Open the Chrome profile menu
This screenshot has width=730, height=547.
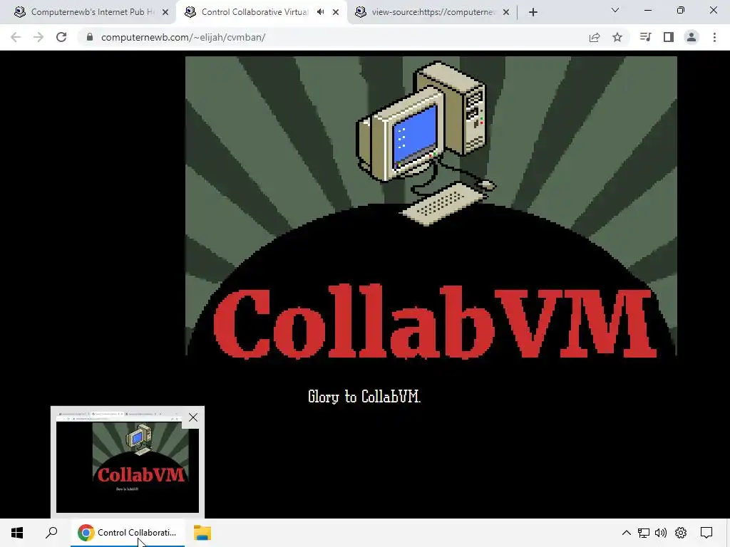pos(692,37)
